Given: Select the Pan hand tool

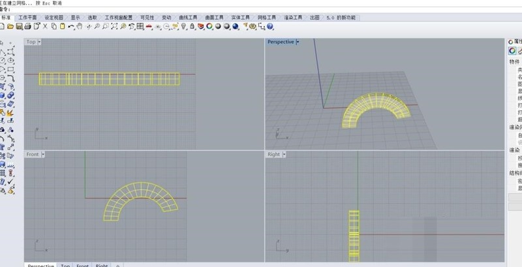Looking at the screenshot, I should pyautogui.click(x=80, y=26).
